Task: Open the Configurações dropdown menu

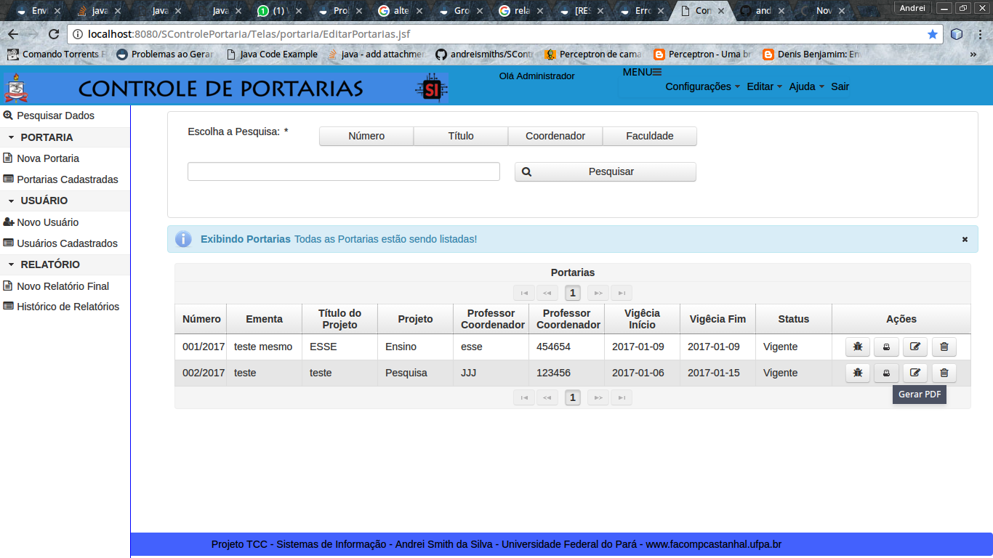Action: 702,86
